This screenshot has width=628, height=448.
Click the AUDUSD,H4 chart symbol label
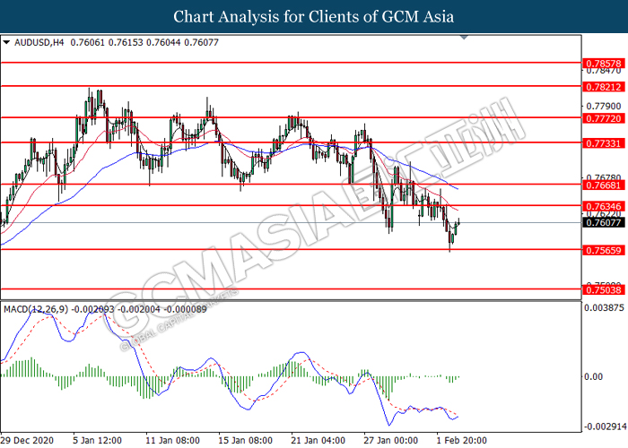pyautogui.click(x=39, y=42)
